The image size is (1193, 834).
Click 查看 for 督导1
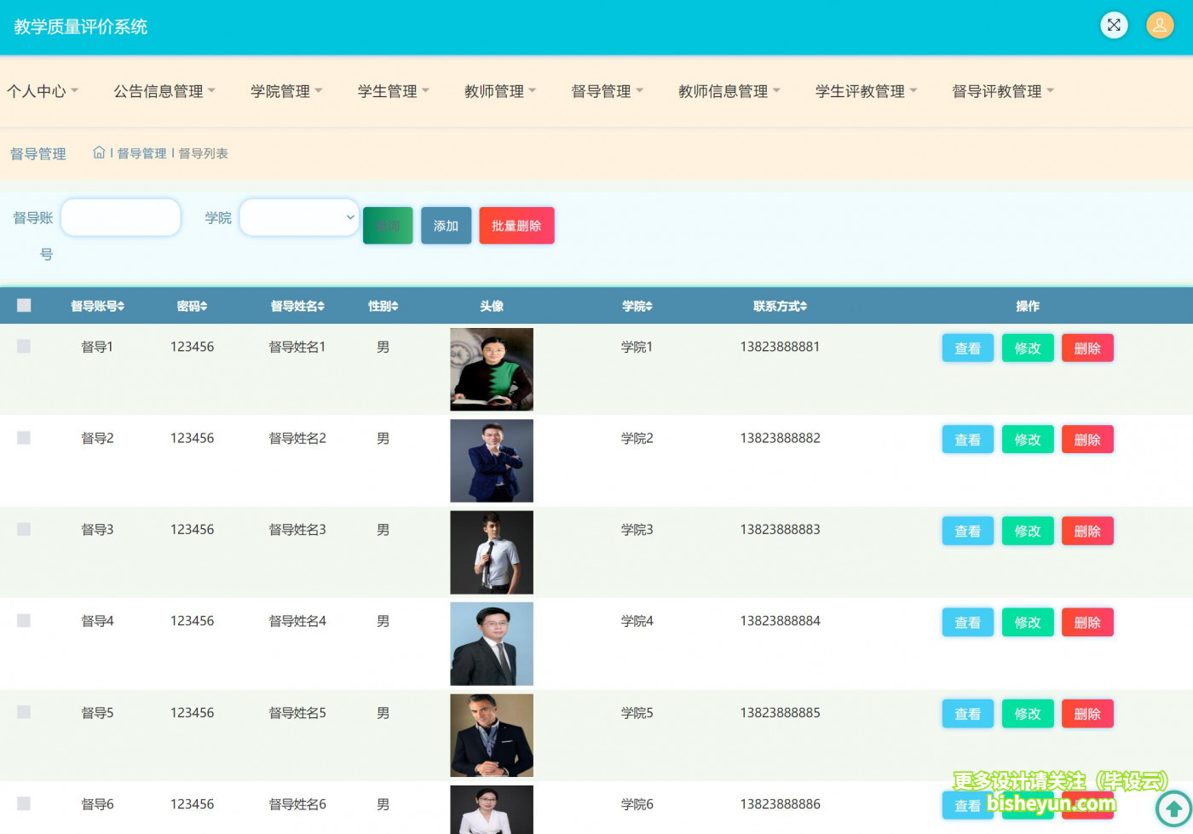pyautogui.click(x=967, y=348)
